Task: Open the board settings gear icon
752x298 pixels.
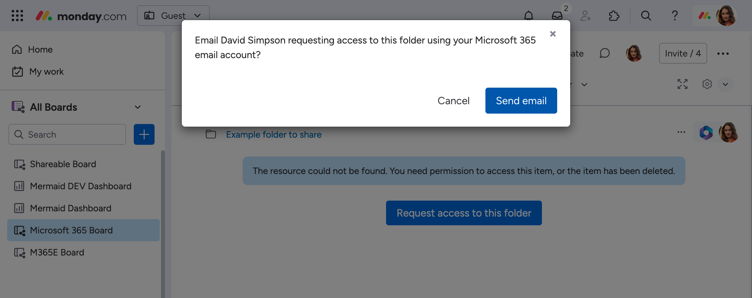Action: click(x=707, y=84)
